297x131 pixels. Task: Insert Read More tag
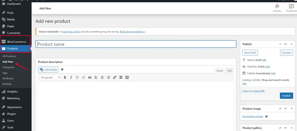121,77
